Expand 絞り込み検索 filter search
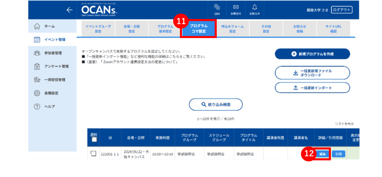382x177 pixels. click(216, 105)
